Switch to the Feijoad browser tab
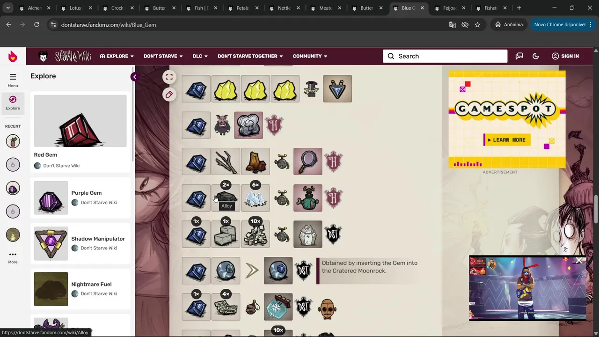This screenshot has width=599, height=337. (449, 8)
